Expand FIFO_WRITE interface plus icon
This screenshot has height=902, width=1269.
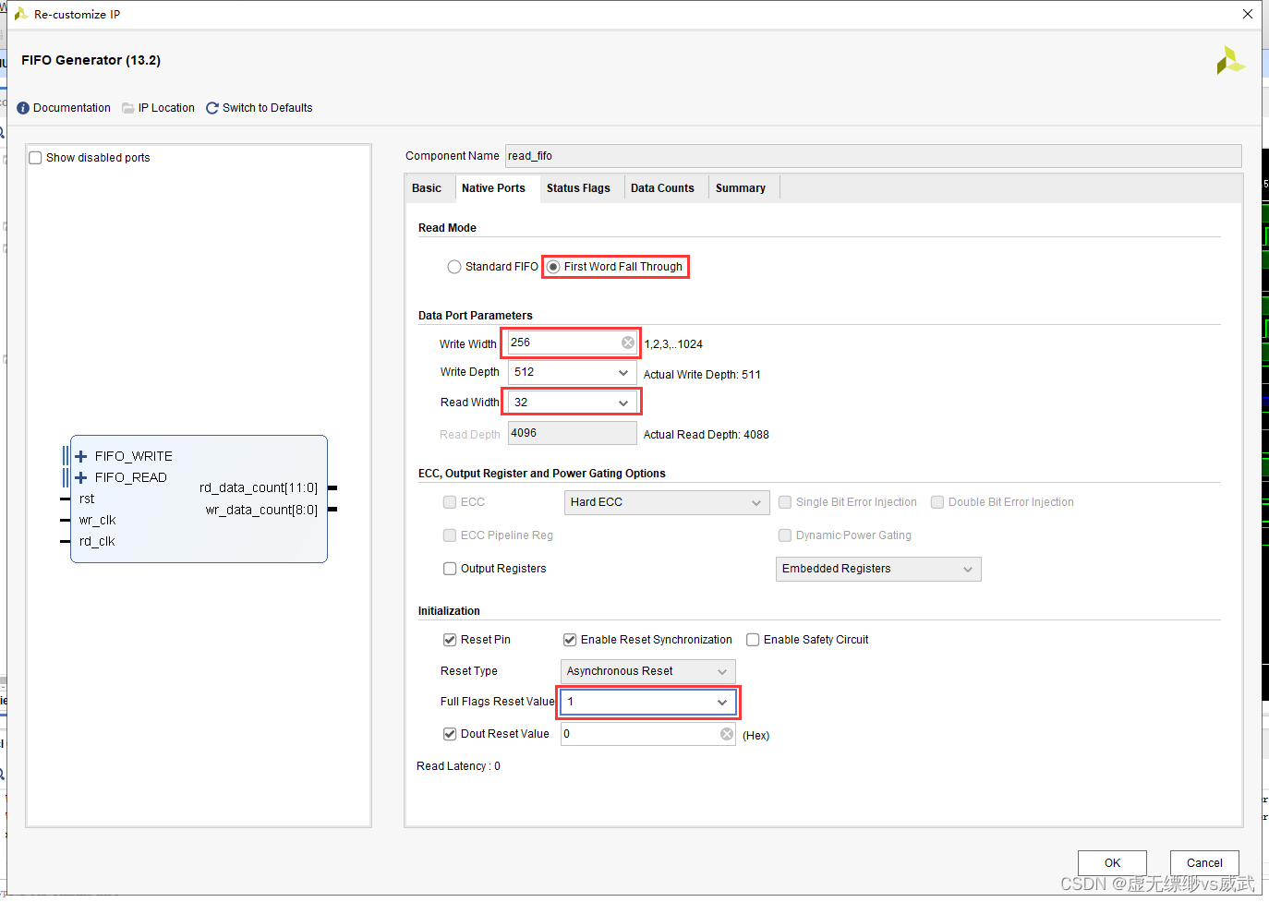coord(81,456)
